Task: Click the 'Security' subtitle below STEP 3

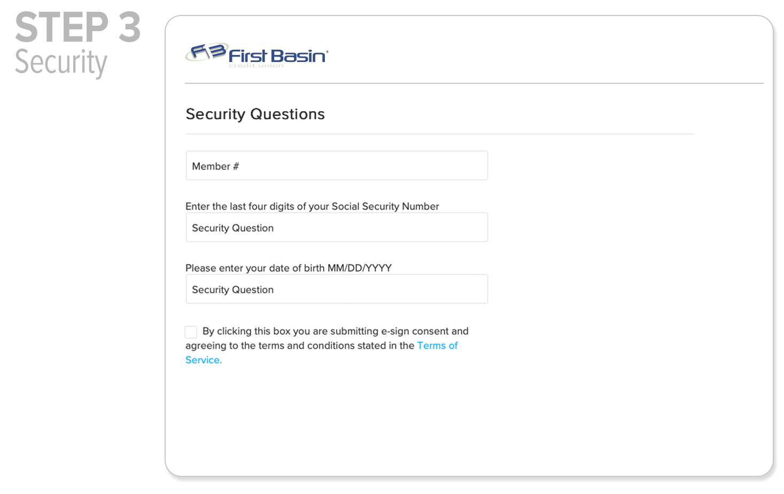Action: point(61,62)
